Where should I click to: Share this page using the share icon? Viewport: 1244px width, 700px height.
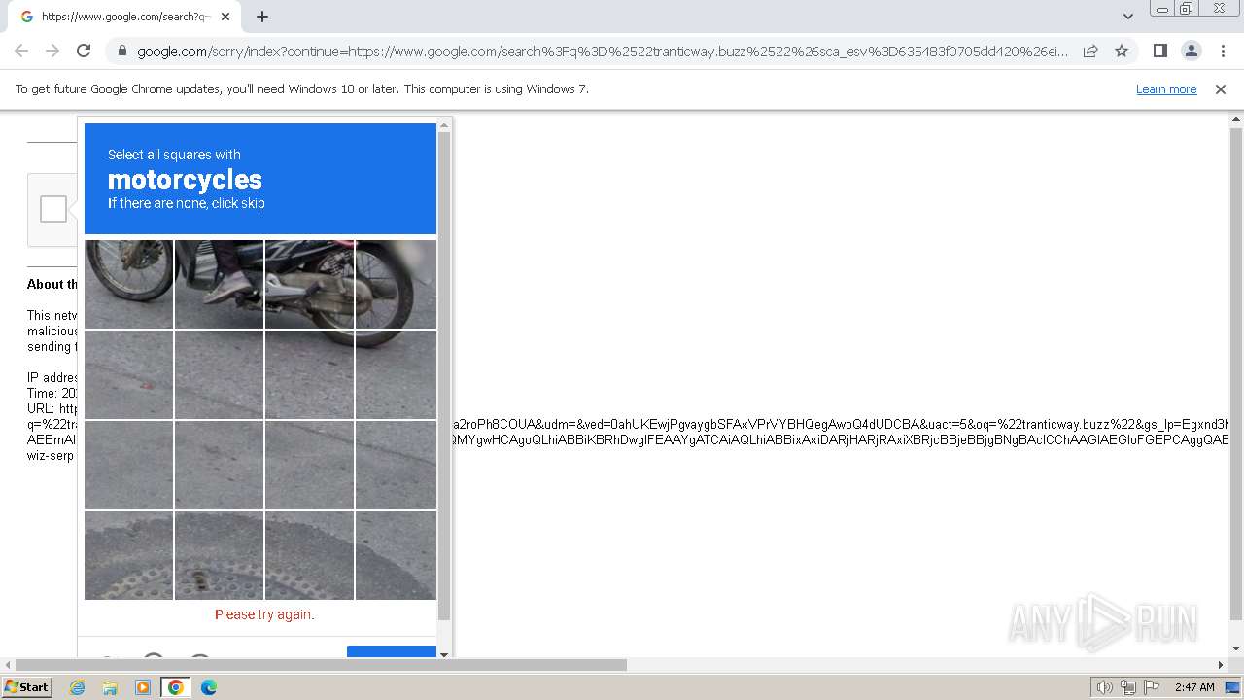(1090, 51)
